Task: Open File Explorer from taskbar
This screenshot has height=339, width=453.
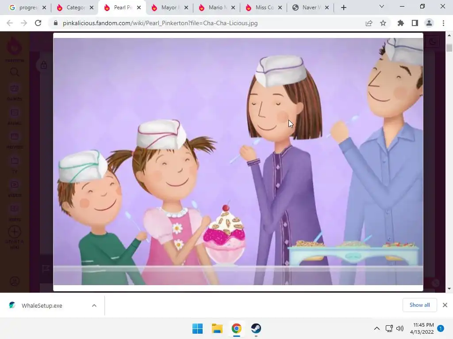Action: [217, 328]
